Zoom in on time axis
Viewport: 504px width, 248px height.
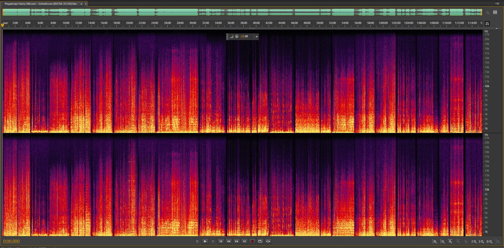point(450,241)
